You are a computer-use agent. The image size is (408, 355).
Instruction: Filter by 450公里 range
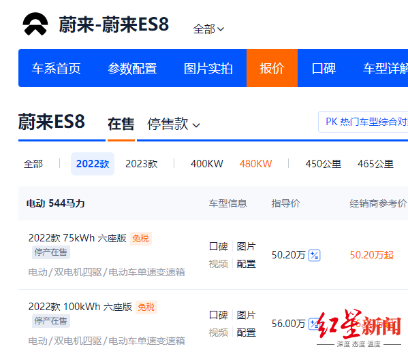pyautogui.click(x=323, y=164)
